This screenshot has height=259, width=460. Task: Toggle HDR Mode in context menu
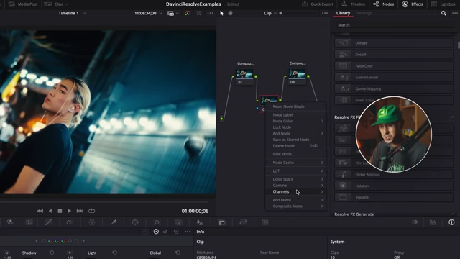[295, 154]
